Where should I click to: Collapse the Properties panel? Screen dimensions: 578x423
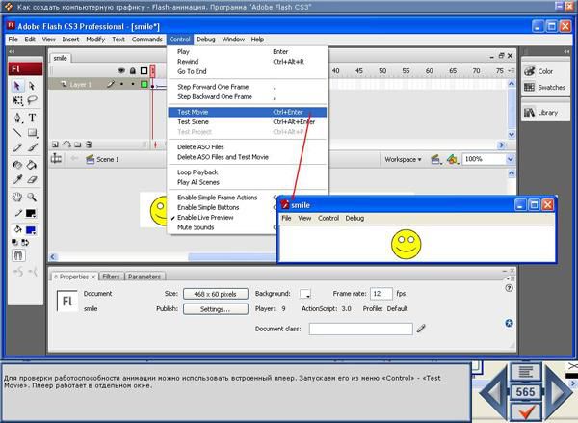coord(55,276)
